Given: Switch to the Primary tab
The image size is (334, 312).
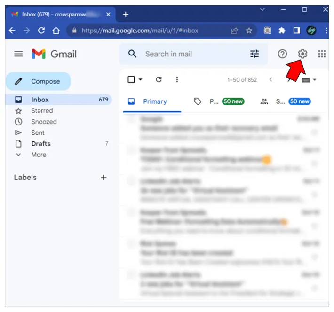Looking at the screenshot, I should [x=152, y=101].
